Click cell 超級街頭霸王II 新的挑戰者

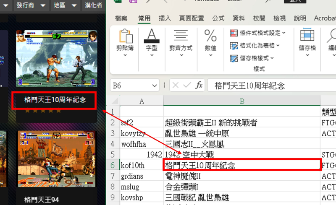242,122
